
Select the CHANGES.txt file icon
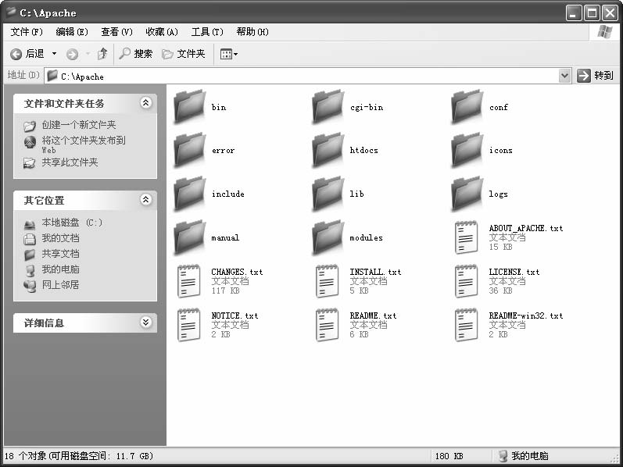[x=188, y=281]
